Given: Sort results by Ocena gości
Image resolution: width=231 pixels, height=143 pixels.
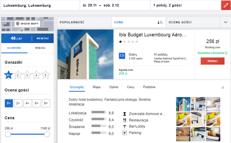Looking at the screenshot, I should click(193, 22).
